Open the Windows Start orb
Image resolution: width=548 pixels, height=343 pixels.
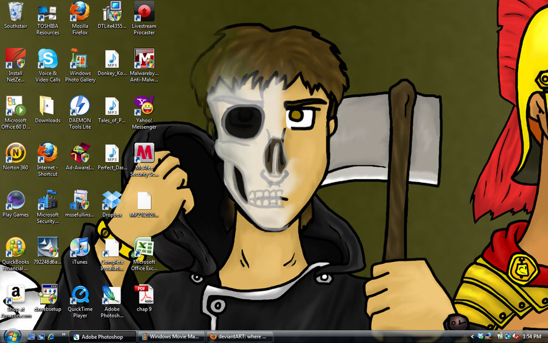pos(13,336)
